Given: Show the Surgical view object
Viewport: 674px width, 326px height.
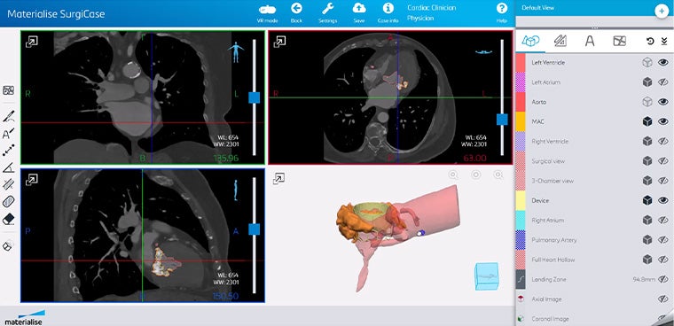Looking at the screenshot, I should point(663,161).
